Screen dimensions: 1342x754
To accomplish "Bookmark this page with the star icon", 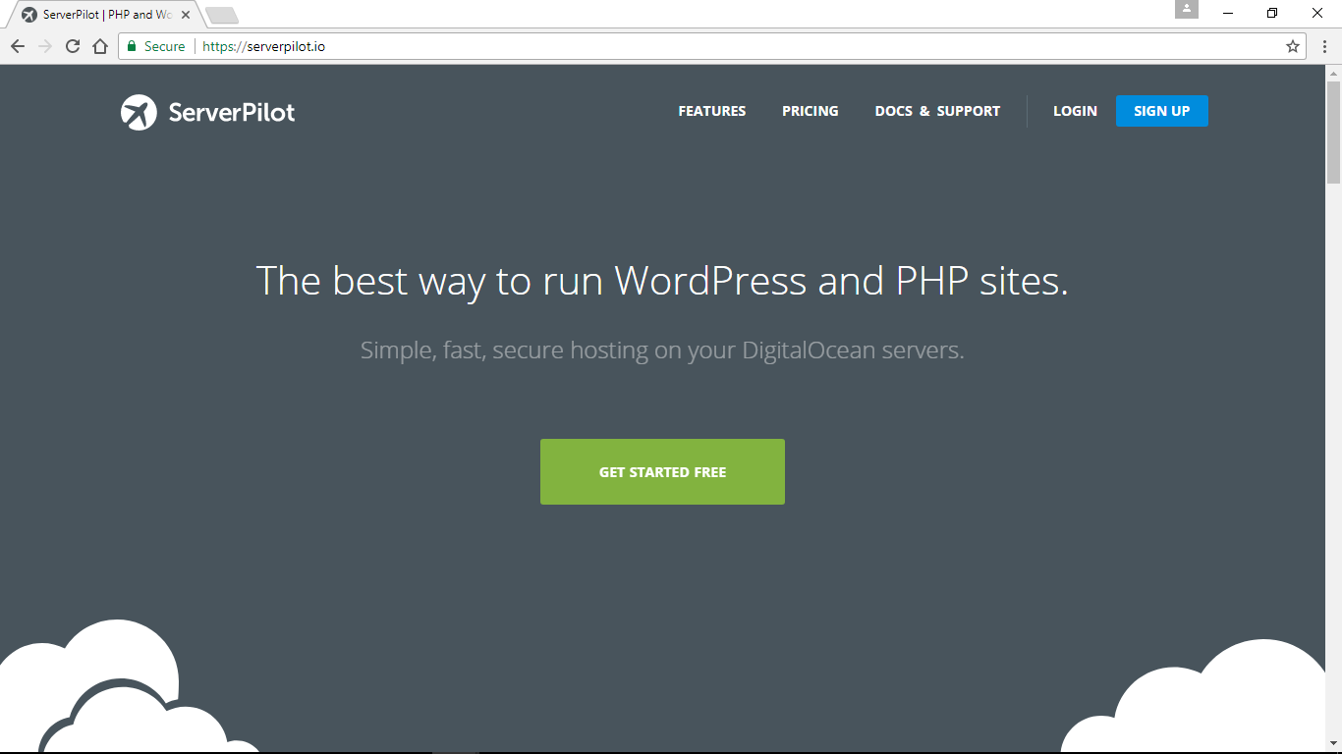I will tap(1293, 46).
